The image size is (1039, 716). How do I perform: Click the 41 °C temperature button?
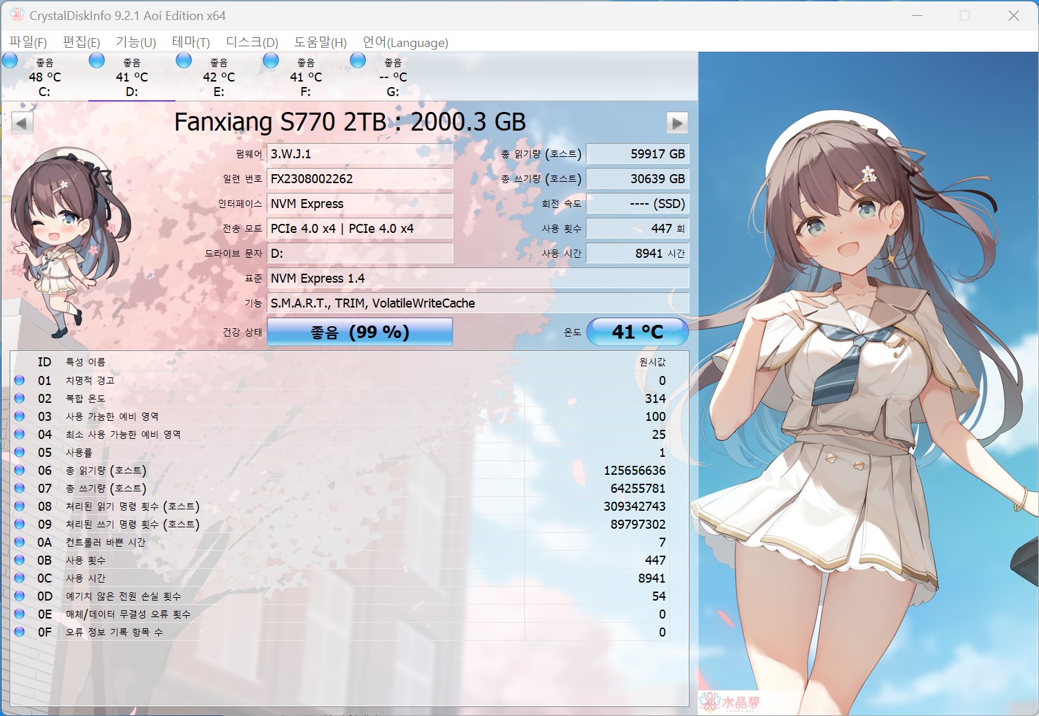coord(638,332)
